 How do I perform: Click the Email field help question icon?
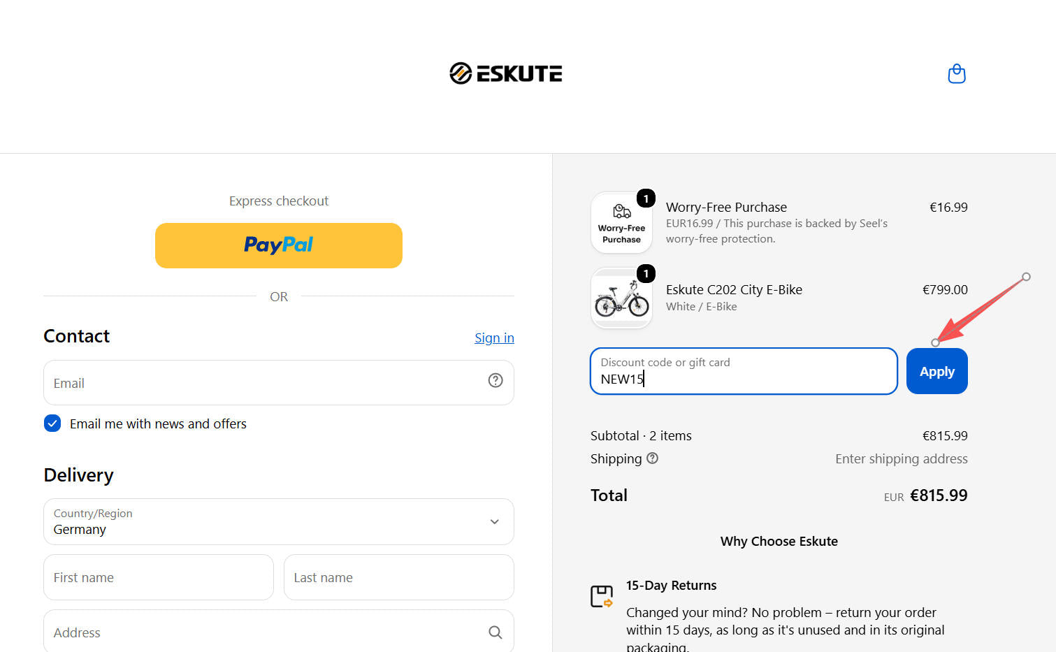[496, 380]
